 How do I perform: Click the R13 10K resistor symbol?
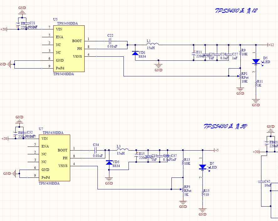tap(183, 162)
